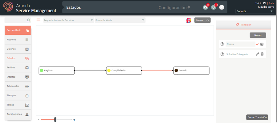Screen dimensions: 277x123
Task: Select the Cumplimiento state node
Action: click(x=124, y=71)
